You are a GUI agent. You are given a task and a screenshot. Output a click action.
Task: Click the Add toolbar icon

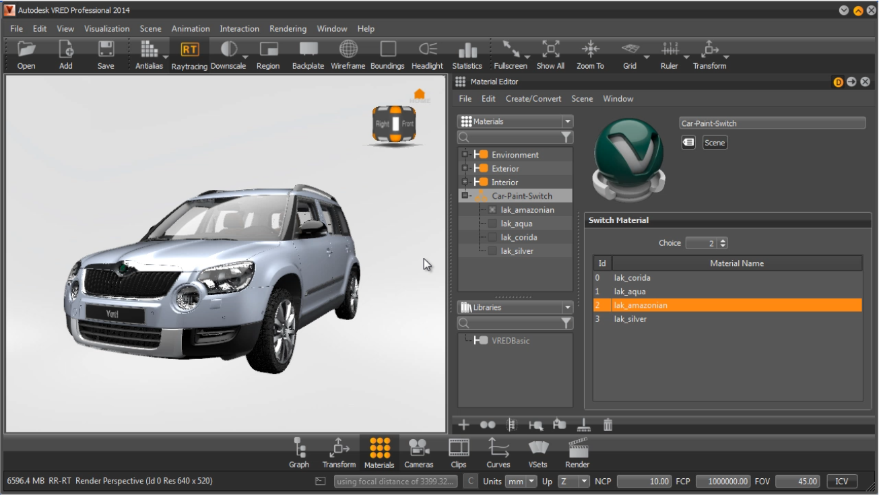pyautogui.click(x=66, y=49)
